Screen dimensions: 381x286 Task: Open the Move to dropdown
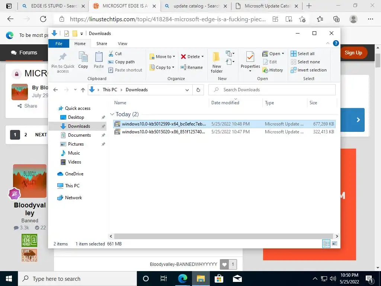pos(162,57)
